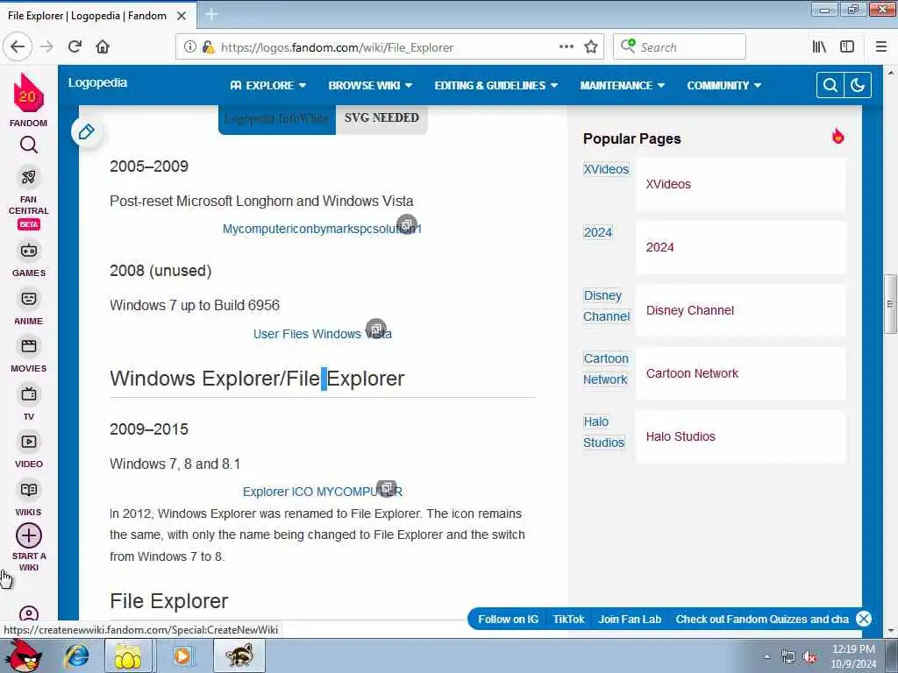The image size is (898, 673).
Task: Reload the page with refresh icon
Action: pos(75,47)
